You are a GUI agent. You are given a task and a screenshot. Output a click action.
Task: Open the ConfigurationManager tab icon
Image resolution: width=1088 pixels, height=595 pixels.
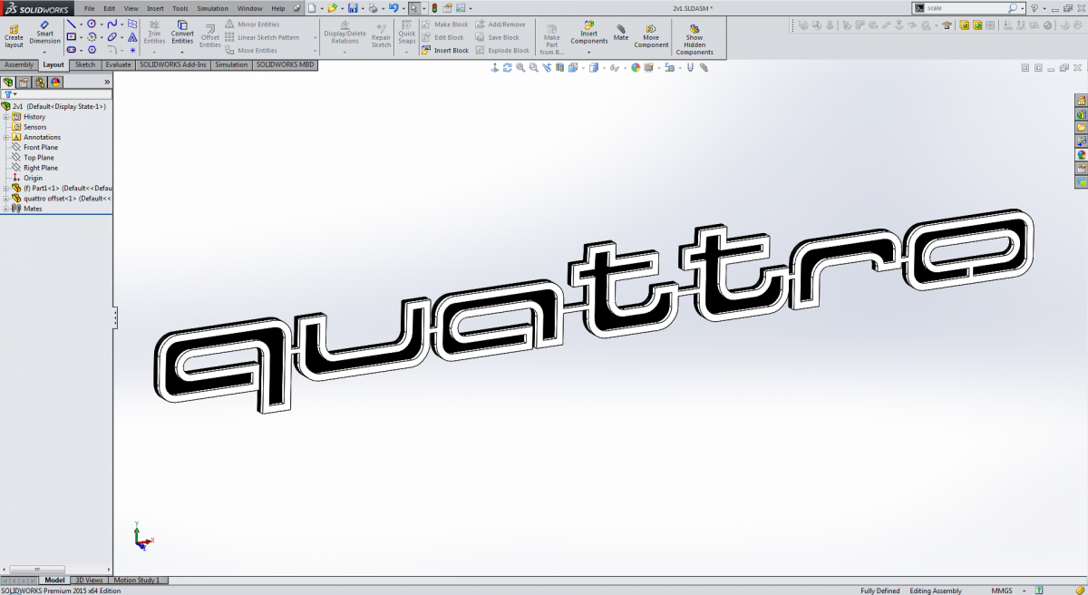tap(40, 82)
